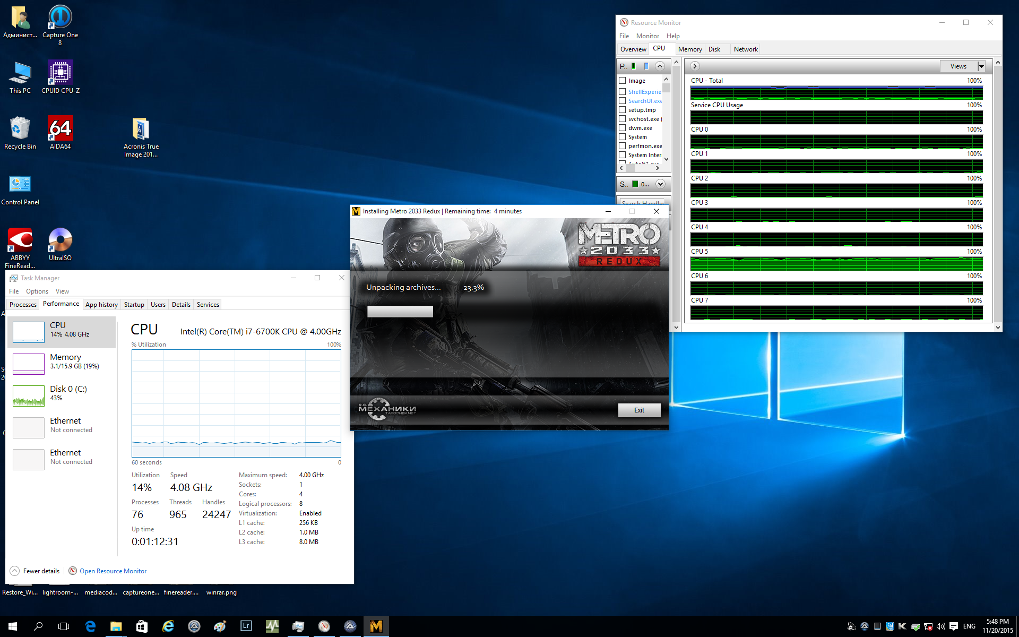Open the UltraISO desktop shortcut
Viewport: 1019px width, 637px height.
[60, 240]
